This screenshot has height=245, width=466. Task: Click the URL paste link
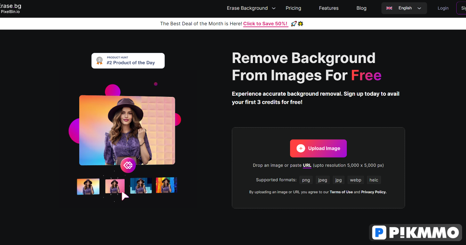[307, 165]
